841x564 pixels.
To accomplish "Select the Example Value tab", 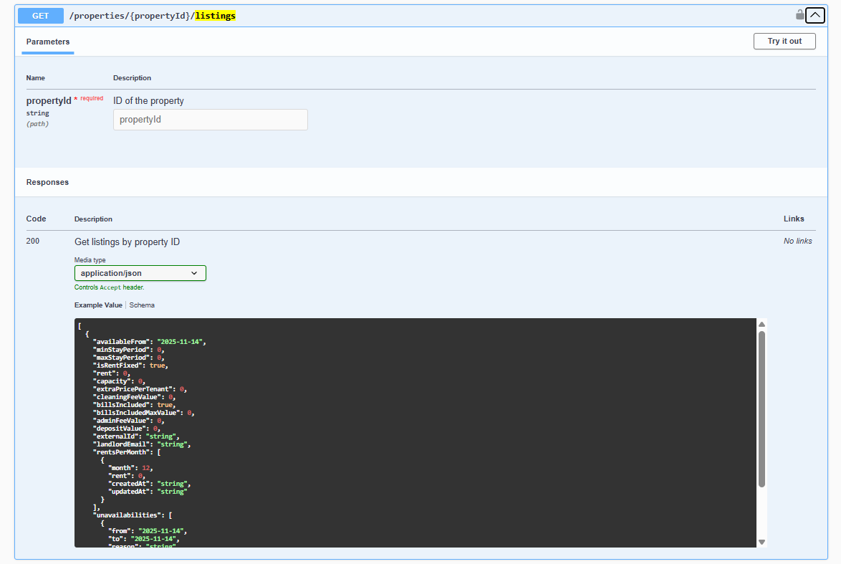I will [x=98, y=305].
